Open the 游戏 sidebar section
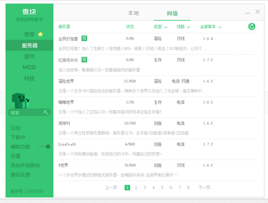268x203 pixels. (x=29, y=56)
